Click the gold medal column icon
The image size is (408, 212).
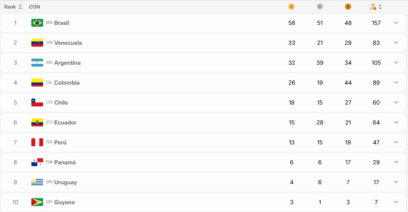click(x=291, y=7)
